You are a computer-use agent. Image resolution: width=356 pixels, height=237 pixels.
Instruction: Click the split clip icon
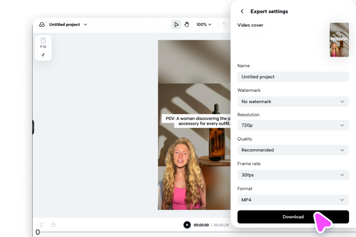point(42,225)
